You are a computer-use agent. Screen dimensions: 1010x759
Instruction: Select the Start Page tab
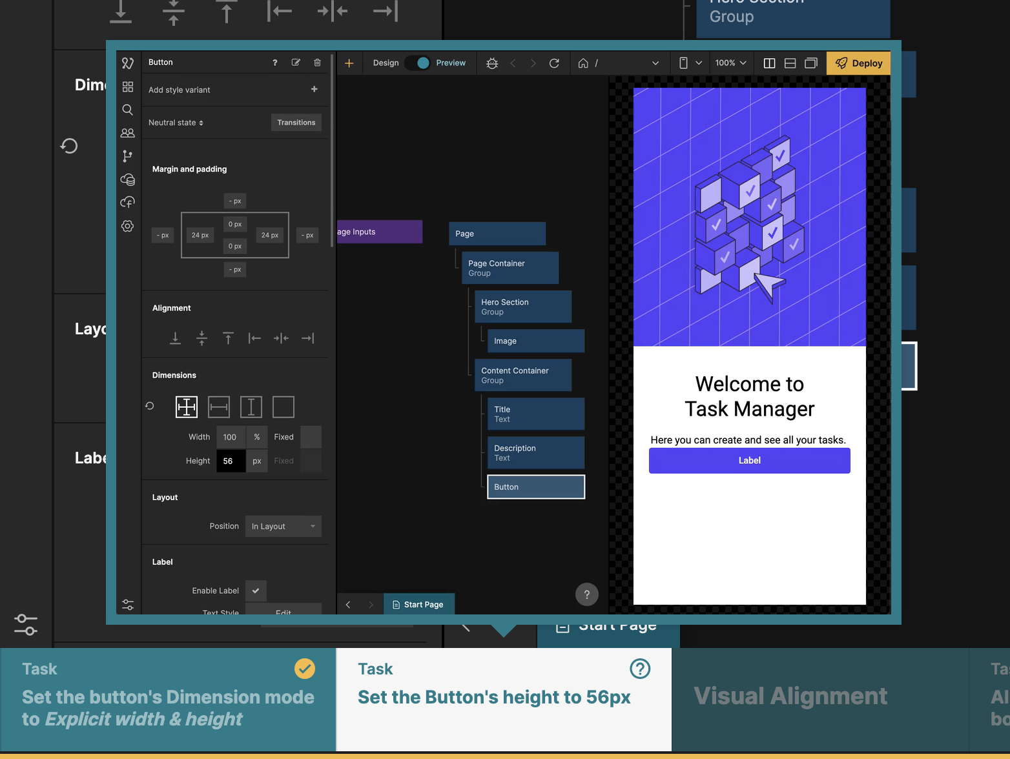pyautogui.click(x=418, y=605)
